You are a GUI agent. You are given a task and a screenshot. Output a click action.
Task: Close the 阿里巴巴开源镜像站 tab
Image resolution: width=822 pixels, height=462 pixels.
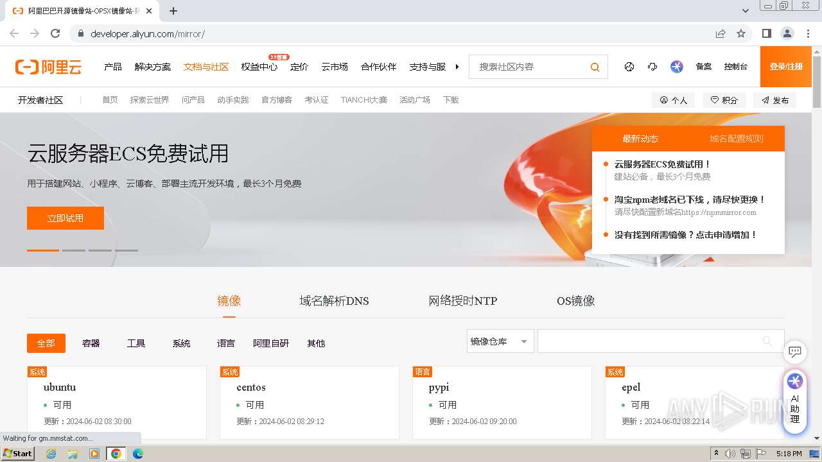pyautogui.click(x=149, y=11)
